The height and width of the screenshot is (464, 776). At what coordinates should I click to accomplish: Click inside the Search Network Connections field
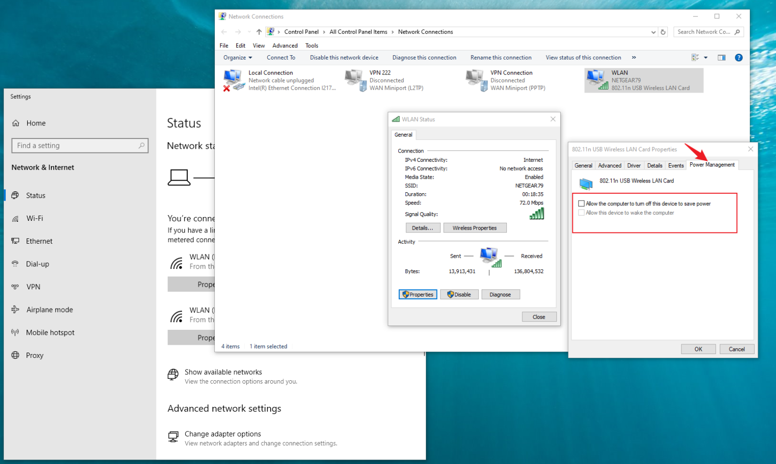[x=703, y=31]
